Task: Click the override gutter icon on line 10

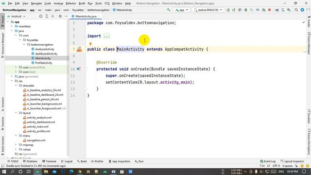Action: click(x=79, y=69)
